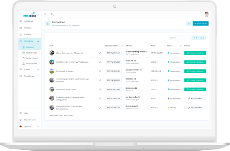
Task: Open the search magnifier icon in header
Action: tap(53, 14)
